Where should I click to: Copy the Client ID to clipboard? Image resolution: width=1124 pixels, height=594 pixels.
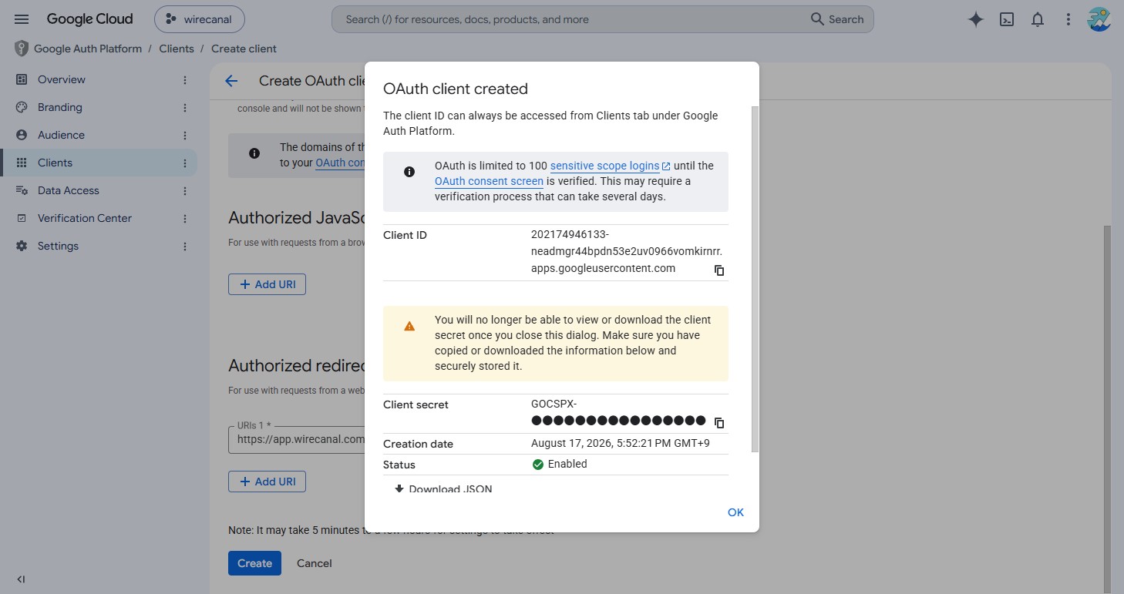[719, 270]
